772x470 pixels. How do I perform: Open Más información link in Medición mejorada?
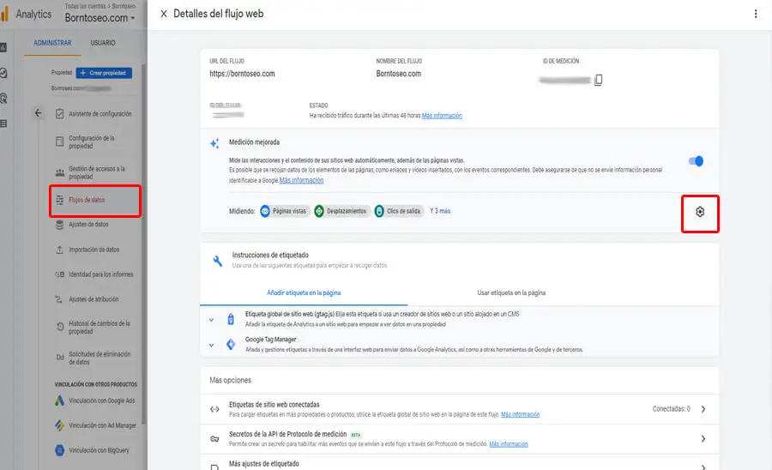[301, 181]
